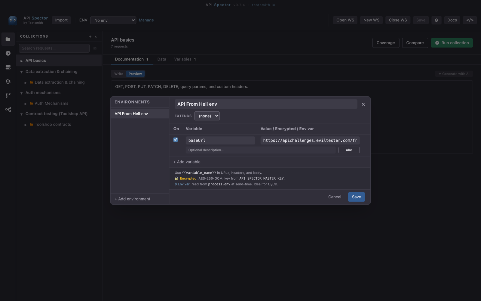The width and height of the screenshot is (481, 301).
Task: Switch to the Data tab
Action: [162, 59]
